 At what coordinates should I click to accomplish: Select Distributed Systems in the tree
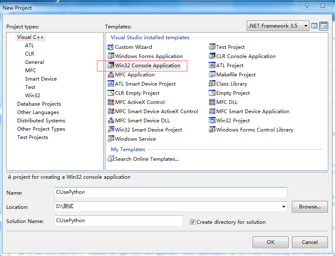coord(41,121)
